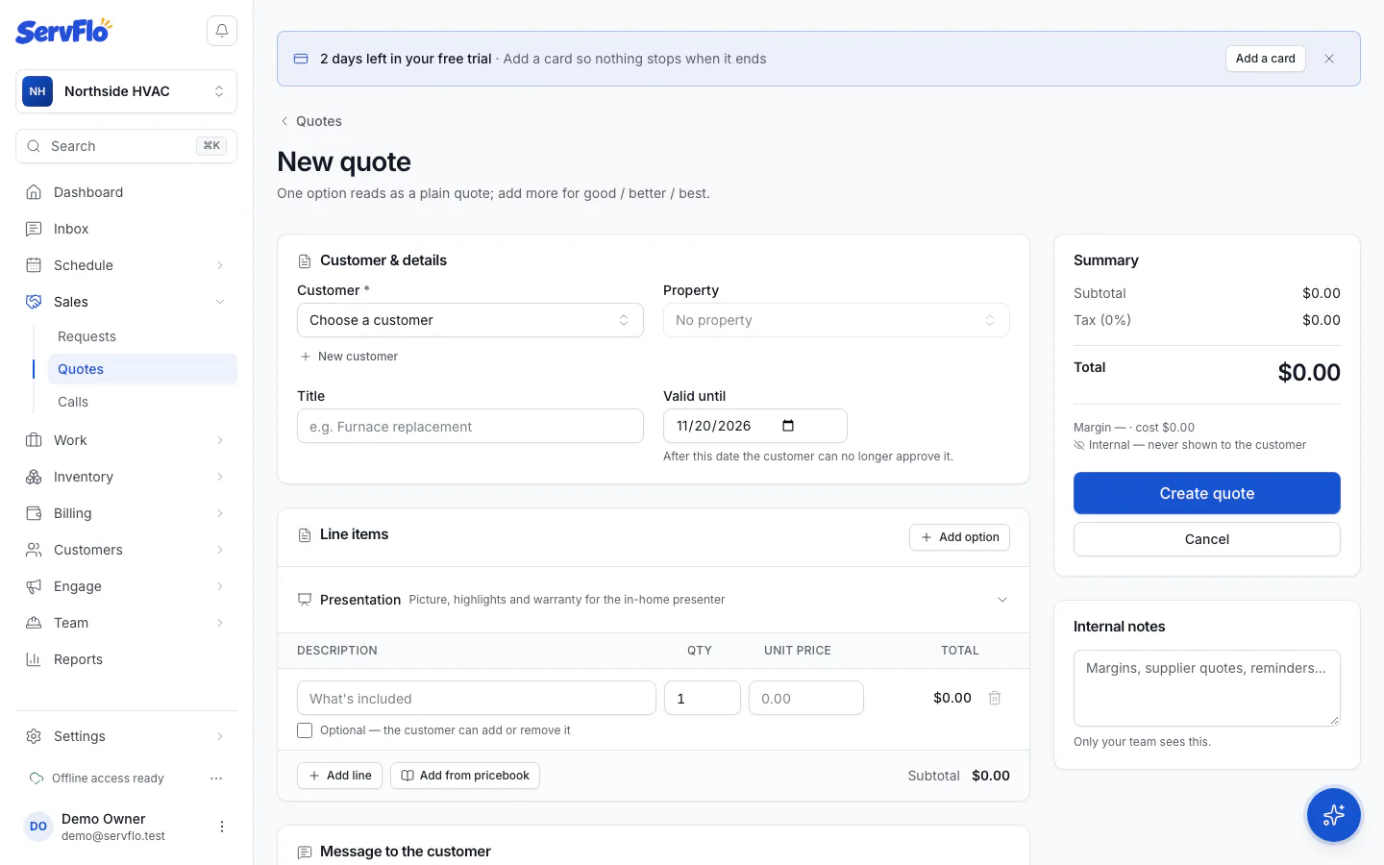This screenshot has width=1384, height=865.
Task: Open the calendar picker in Valid until
Action: point(788,426)
